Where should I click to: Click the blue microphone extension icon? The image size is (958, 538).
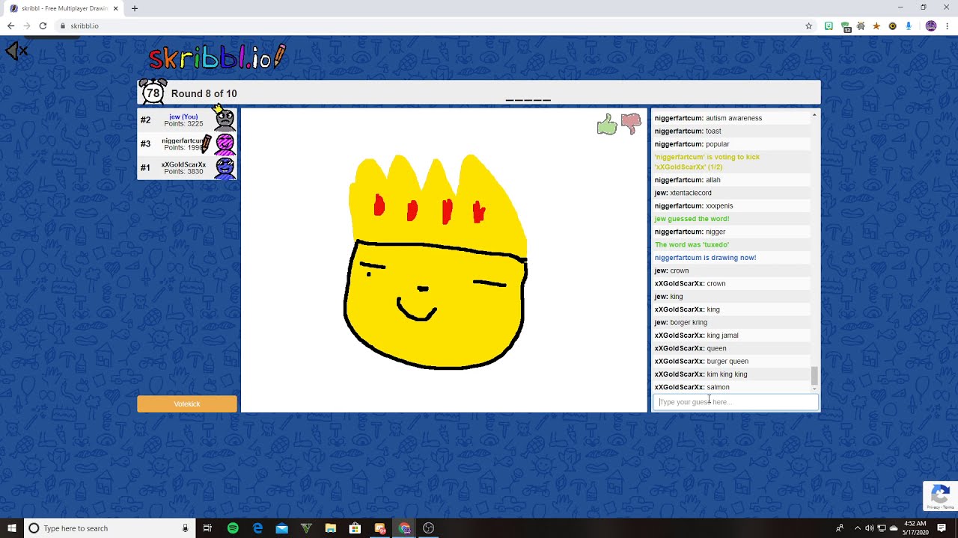[909, 26]
